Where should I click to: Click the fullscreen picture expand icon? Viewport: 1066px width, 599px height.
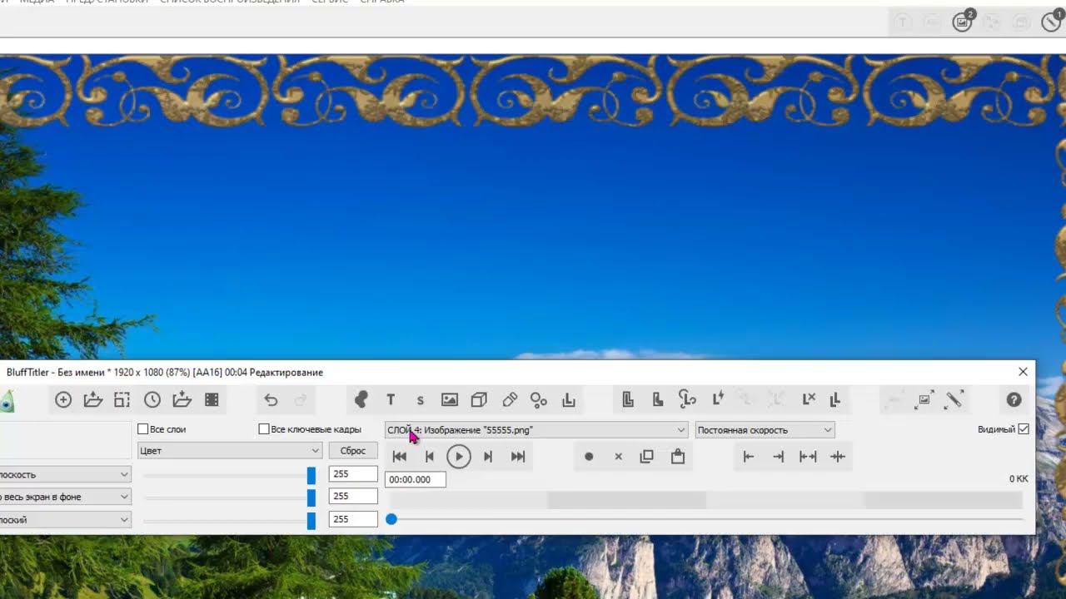924,400
